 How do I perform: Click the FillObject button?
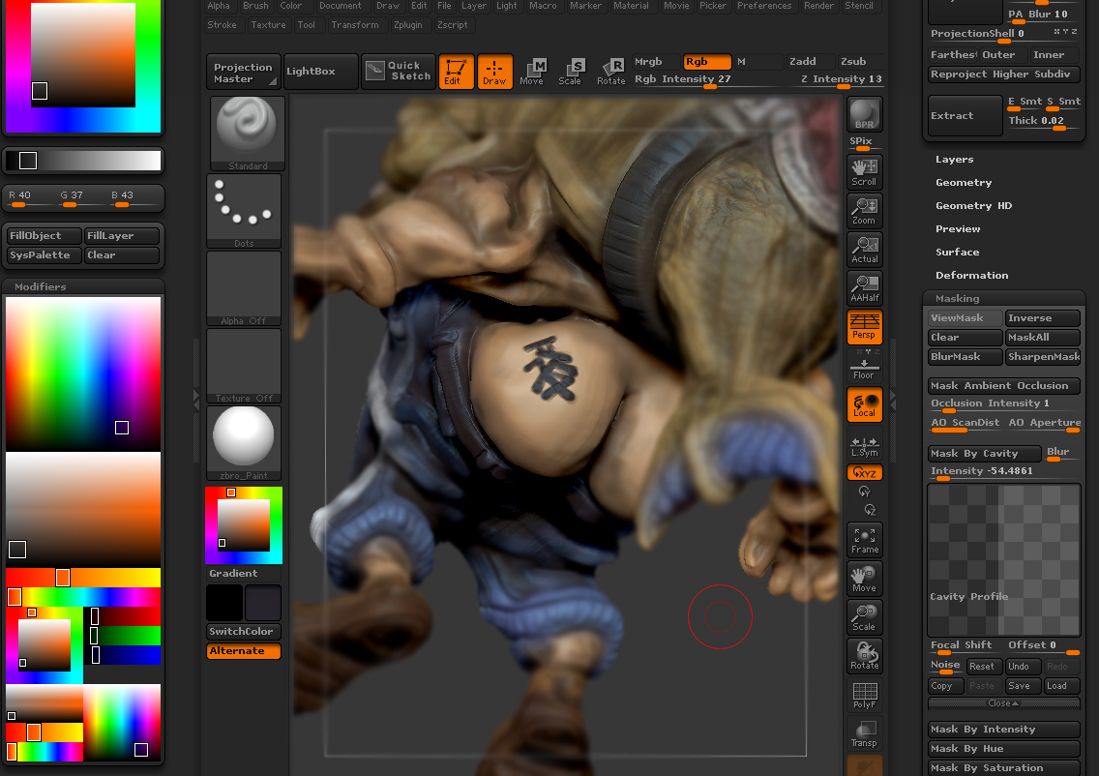[45, 236]
